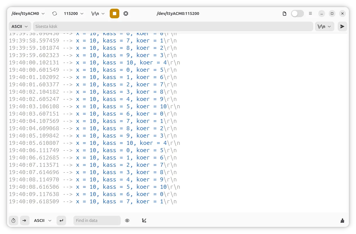Image resolution: width=356 pixels, height=234 pixels.
Task: Open the hamburger main menu
Action: click(310, 13)
